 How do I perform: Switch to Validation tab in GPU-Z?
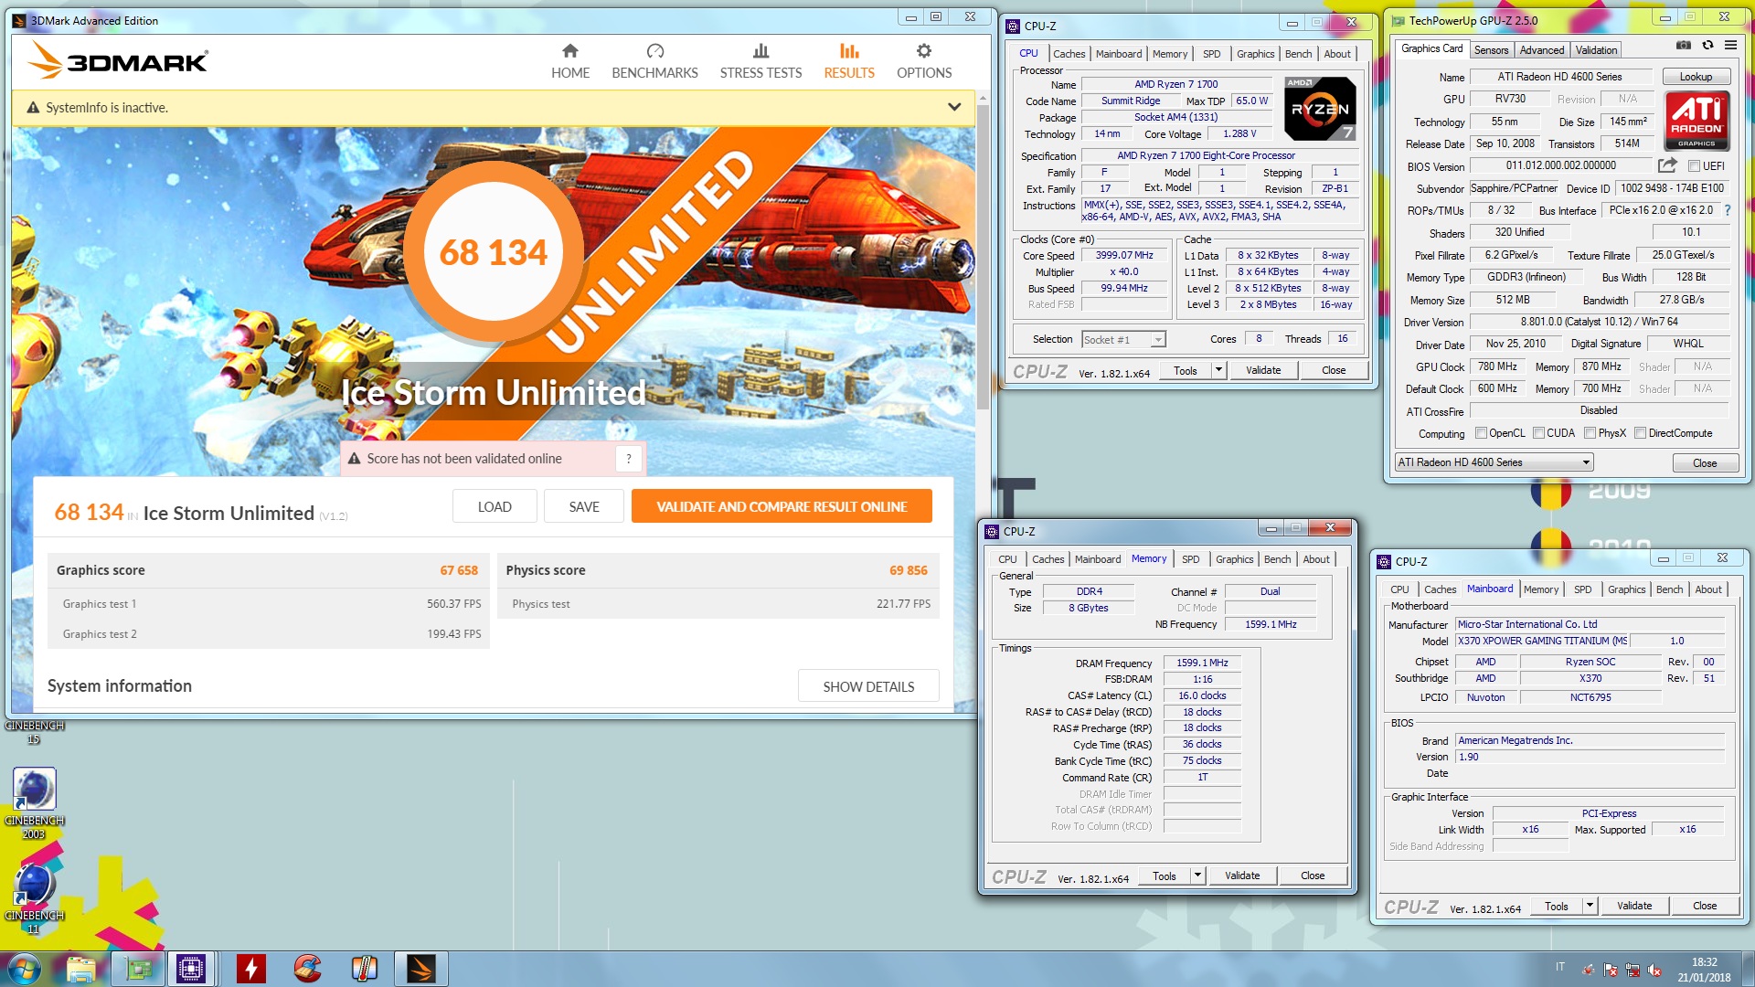[1596, 50]
